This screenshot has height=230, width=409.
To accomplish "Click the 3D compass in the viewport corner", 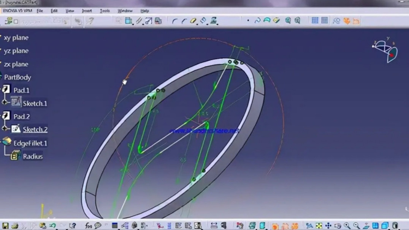I will click(385, 50).
